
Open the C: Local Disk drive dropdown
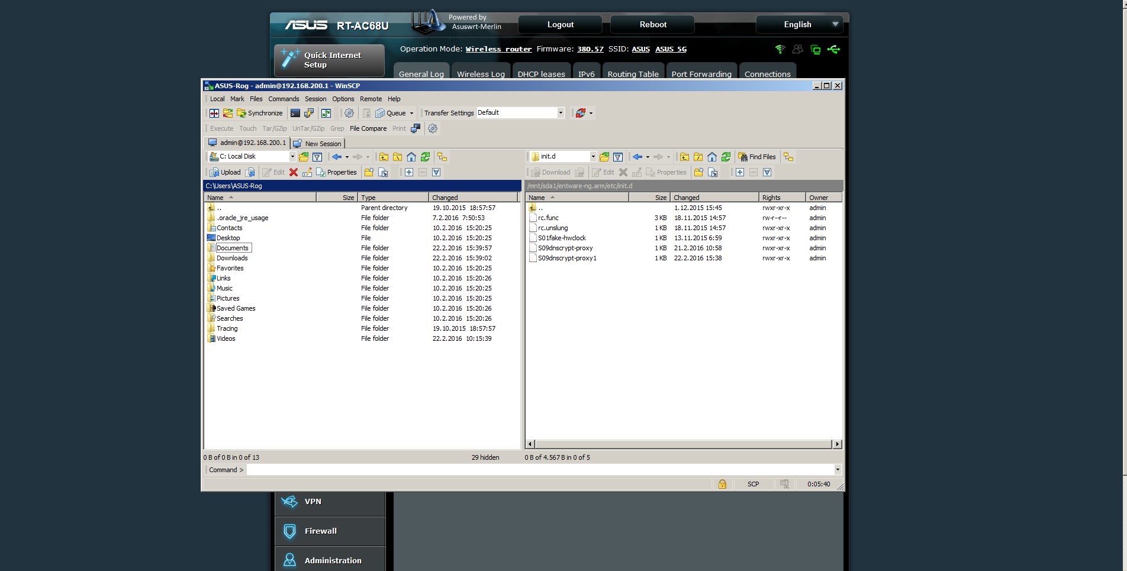pos(252,156)
